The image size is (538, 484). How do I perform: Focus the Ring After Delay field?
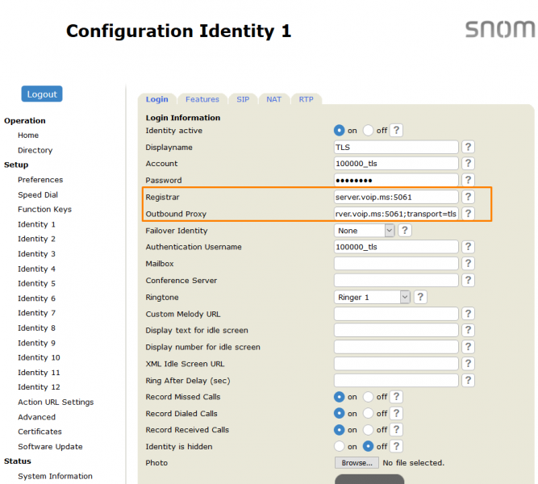coord(396,380)
